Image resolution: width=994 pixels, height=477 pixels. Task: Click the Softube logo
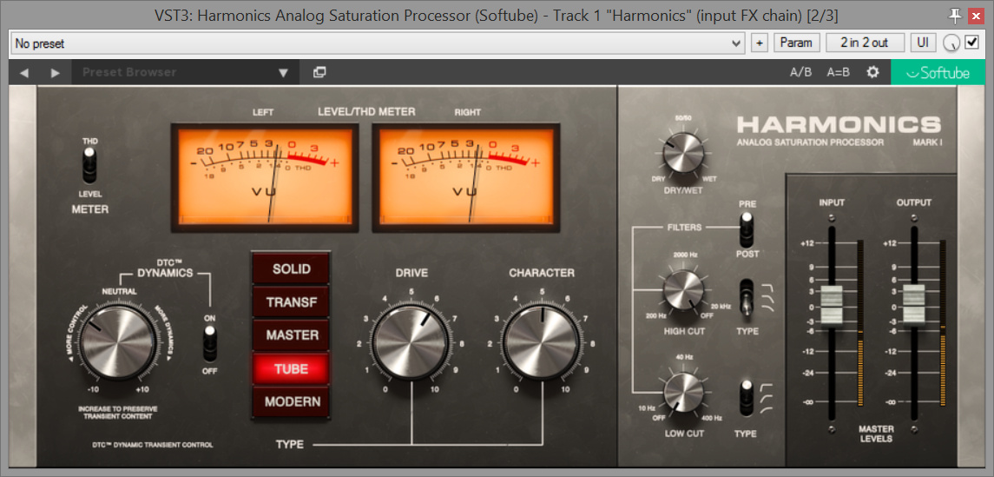[938, 72]
